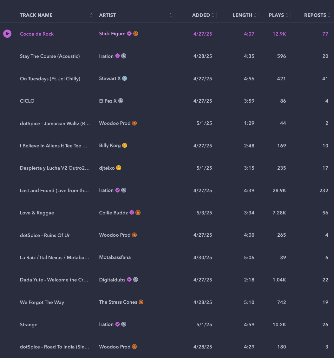Click Iration's silver tier badge in Lost and Found row
The height and width of the screenshot is (358, 334).
click(124, 190)
